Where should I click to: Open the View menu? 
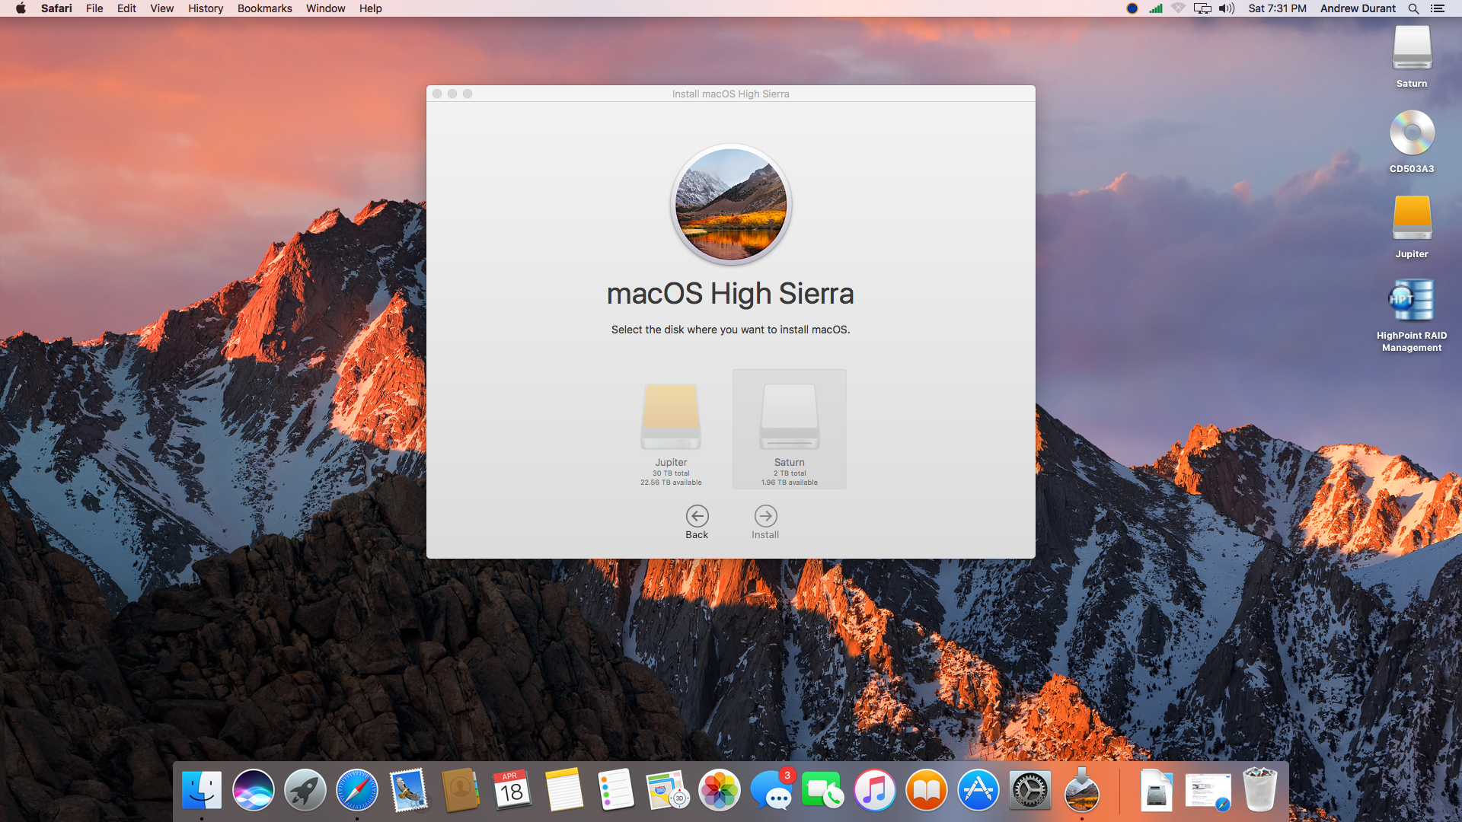[161, 8]
